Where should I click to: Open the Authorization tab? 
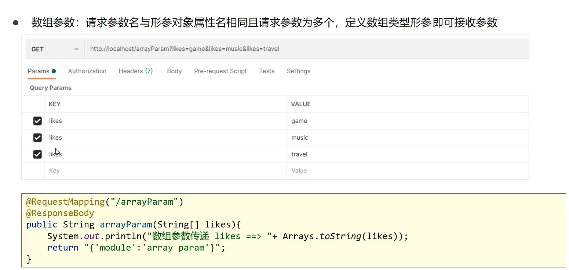tap(87, 71)
